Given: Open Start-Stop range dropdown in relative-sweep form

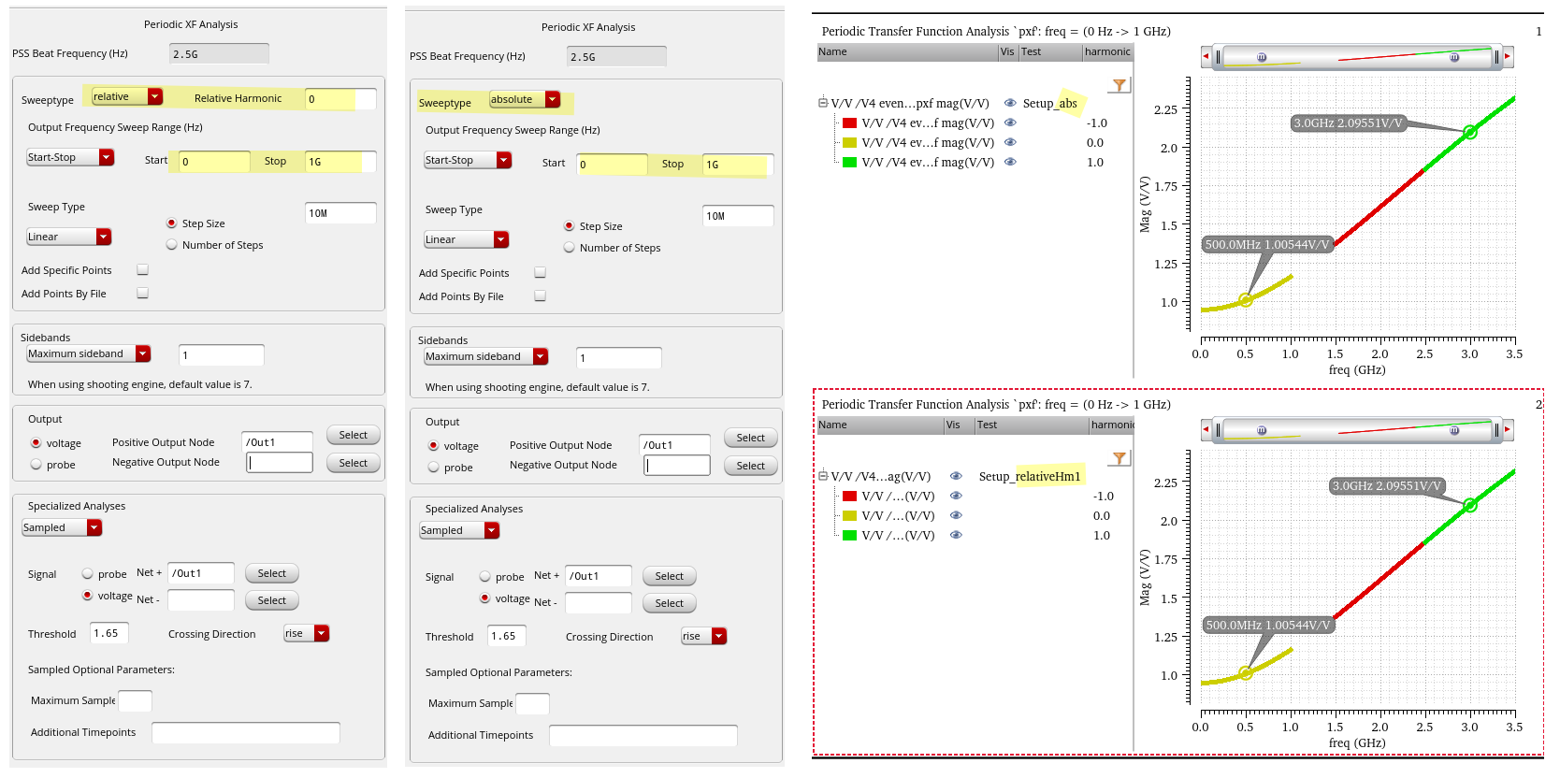Looking at the screenshot, I should [70, 157].
